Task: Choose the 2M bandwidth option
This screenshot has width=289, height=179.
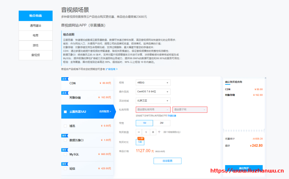Action: 162,123
